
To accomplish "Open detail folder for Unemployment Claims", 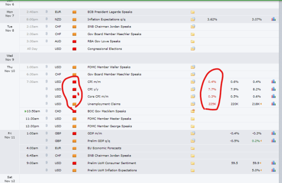I will pyautogui.click(x=193, y=104).
